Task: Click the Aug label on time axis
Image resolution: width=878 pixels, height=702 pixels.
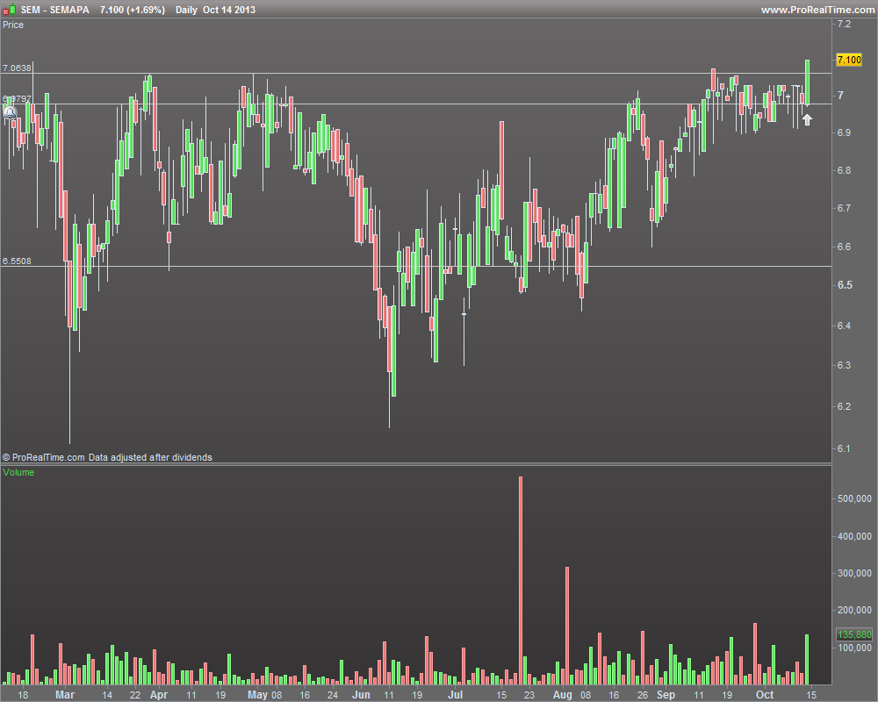Action: point(562,695)
